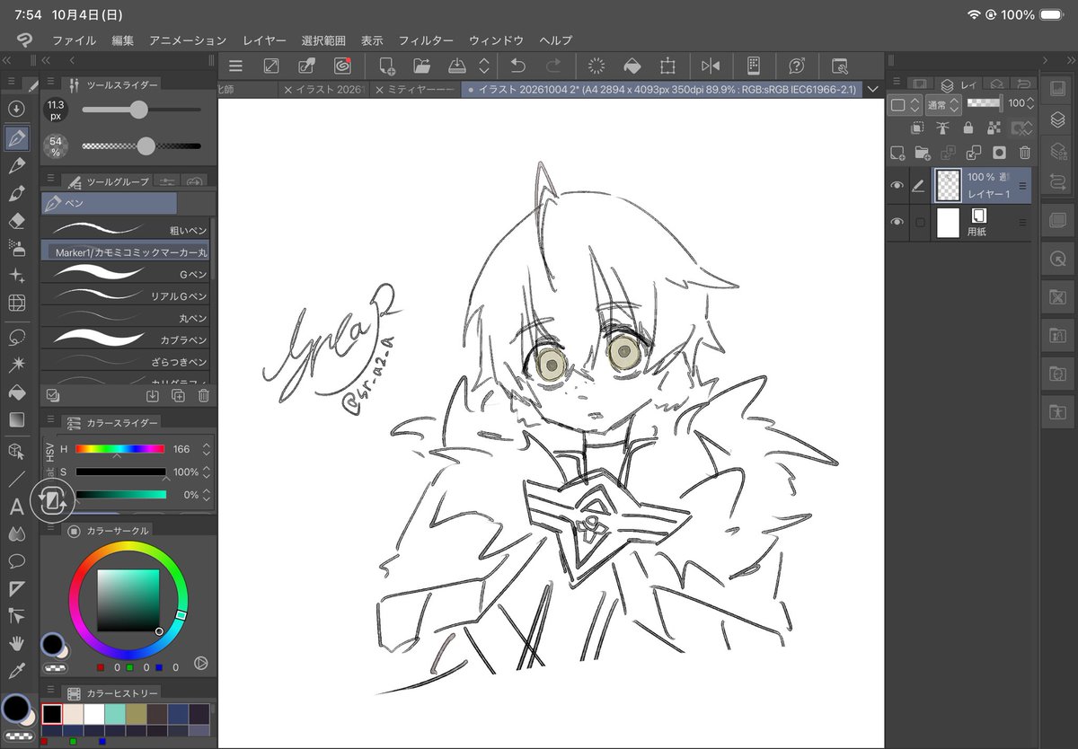Image resolution: width=1078 pixels, height=749 pixels.
Task: Switch to the ミティヤー document tab
Action: tap(417, 90)
